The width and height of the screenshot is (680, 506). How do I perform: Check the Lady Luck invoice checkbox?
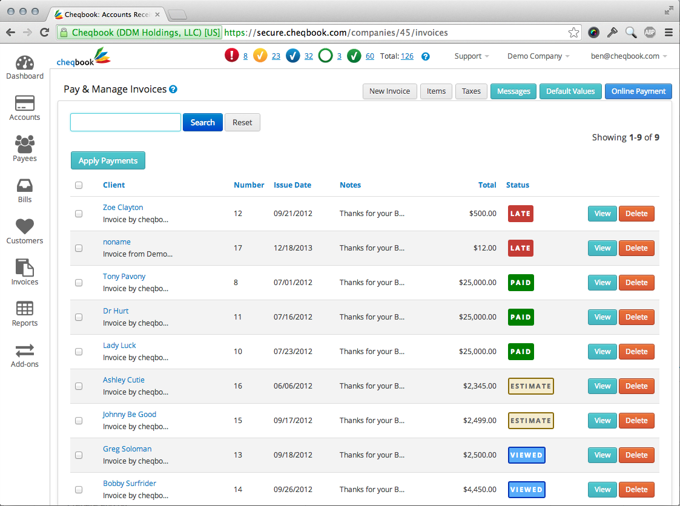click(79, 352)
